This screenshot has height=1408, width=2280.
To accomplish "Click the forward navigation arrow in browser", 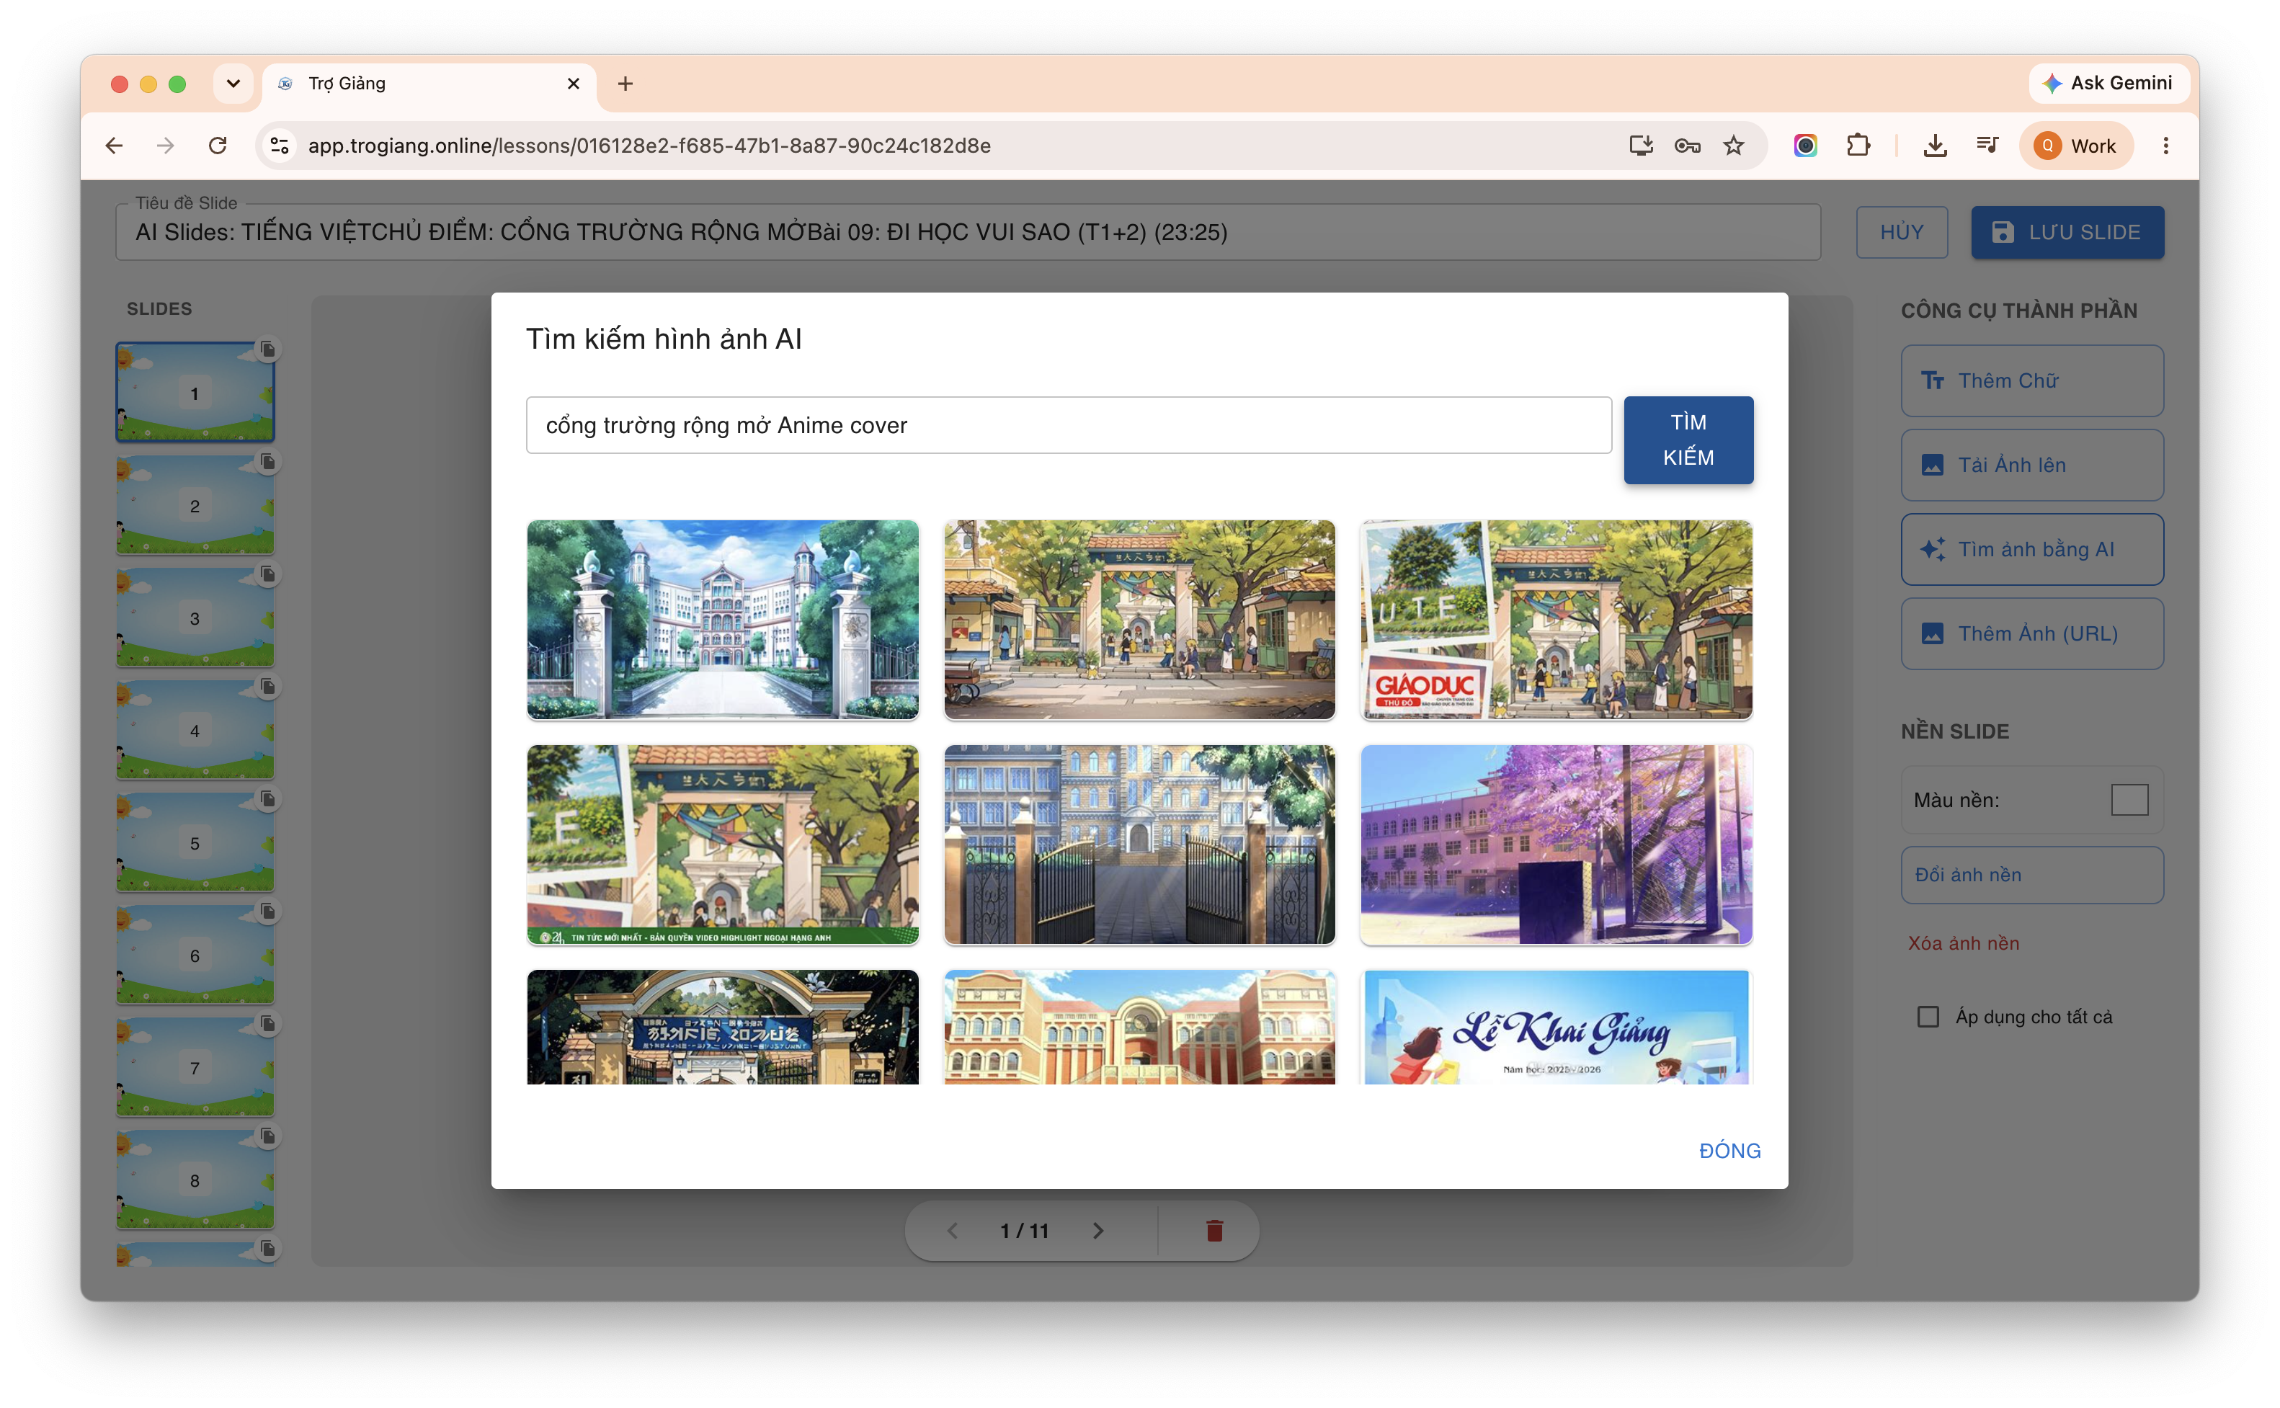I will point(166,146).
